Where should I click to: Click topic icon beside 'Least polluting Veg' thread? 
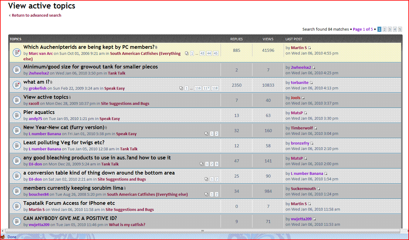pyautogui.click(x=17, y=146)
